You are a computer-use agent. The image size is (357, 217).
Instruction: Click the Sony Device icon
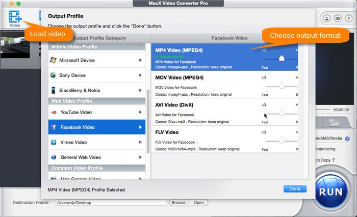pyautogui.click(x=53, y=75)
